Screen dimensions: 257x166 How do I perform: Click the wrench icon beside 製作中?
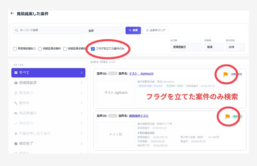click(16, 103)
